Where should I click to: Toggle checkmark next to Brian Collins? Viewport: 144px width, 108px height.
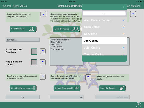tap(123, 27)
